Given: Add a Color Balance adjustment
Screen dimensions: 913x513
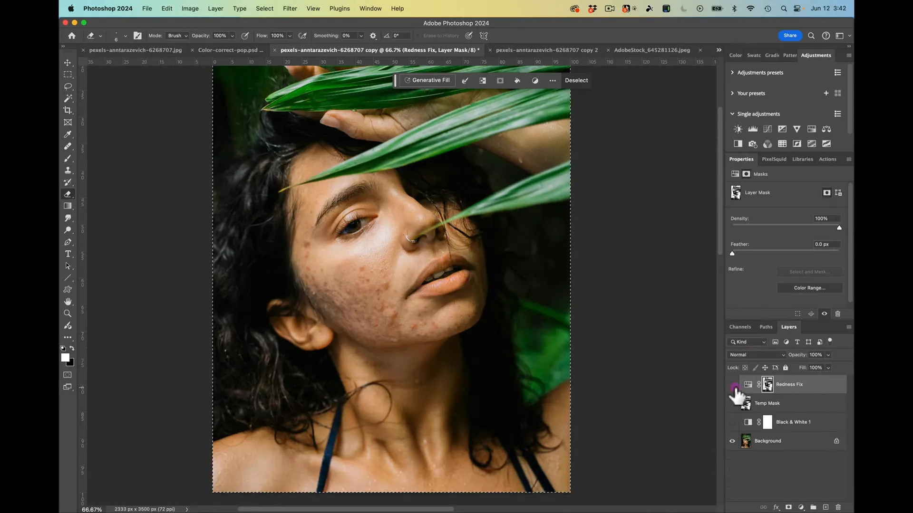Looking at the screenshot, I should click(x=826, y=129).
